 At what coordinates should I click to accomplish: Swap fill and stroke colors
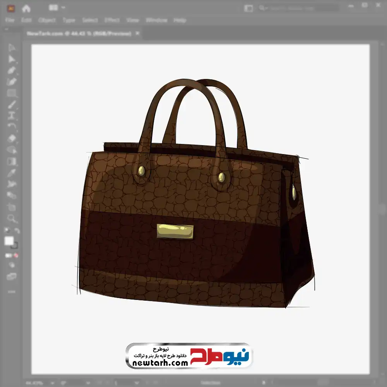(17, 231)
